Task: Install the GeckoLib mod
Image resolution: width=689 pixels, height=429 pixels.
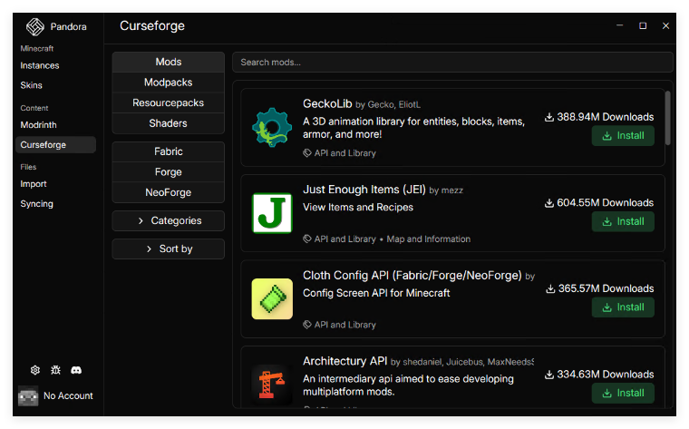Action: [623, 136]
